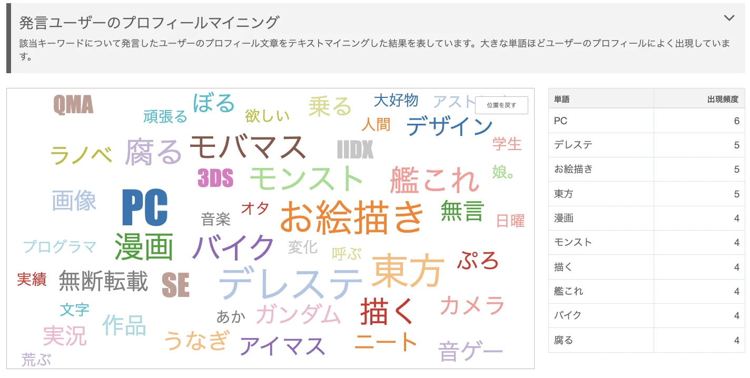
Task: Click the green モンスト word in cloud
Action: 307,177
